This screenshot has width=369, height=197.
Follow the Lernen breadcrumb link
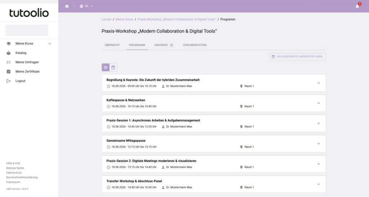coord(106,19)
